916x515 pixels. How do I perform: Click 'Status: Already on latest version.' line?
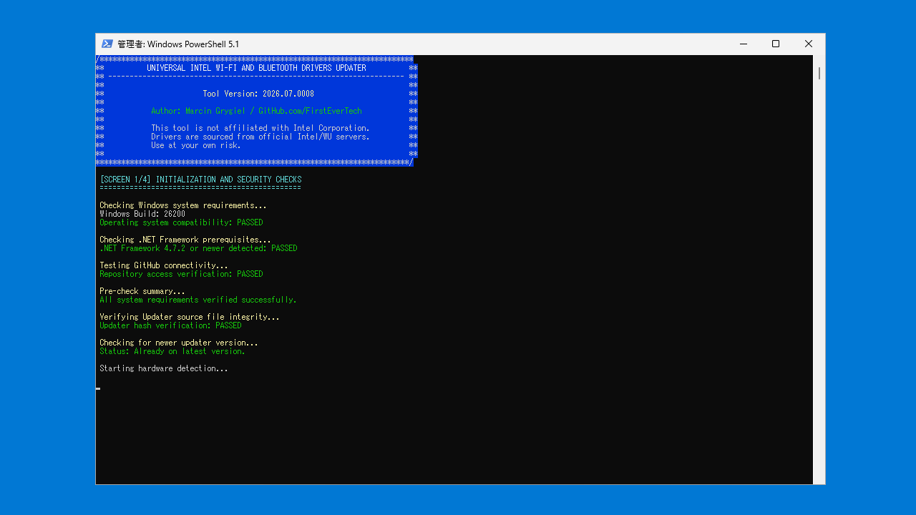point(172,351)
